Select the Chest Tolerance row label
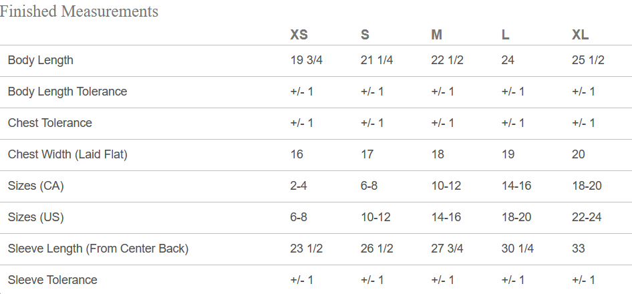632x294 pixels. point(50,123)
